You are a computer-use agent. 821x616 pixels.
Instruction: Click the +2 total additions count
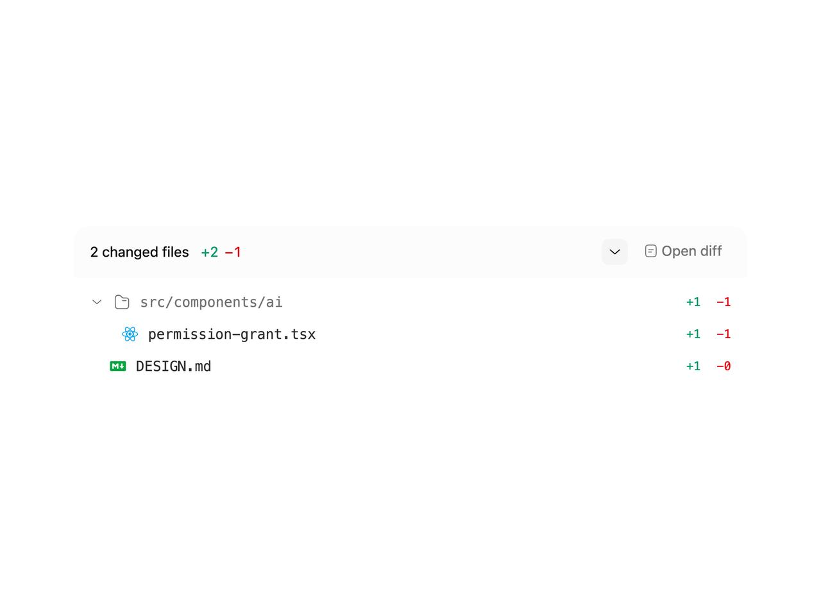tap(210, 252)
